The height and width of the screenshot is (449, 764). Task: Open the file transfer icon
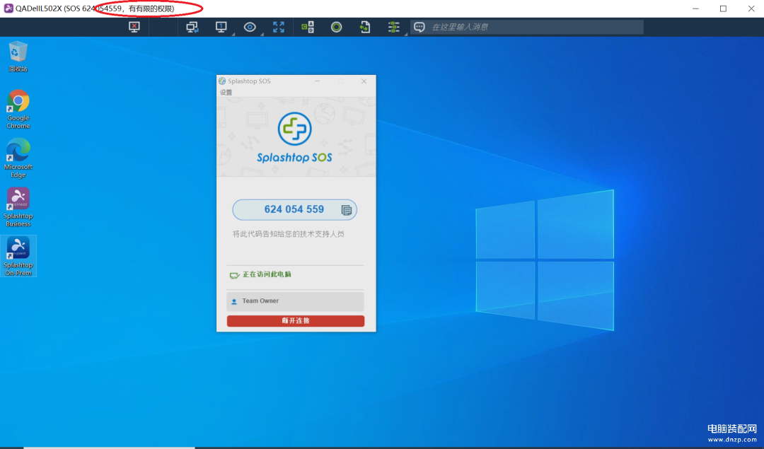(365, 28)
